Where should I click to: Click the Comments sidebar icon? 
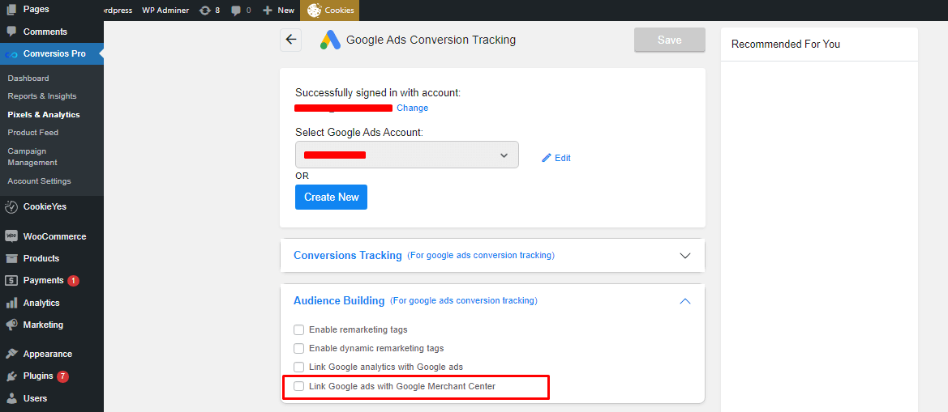[x=11, y=32]
